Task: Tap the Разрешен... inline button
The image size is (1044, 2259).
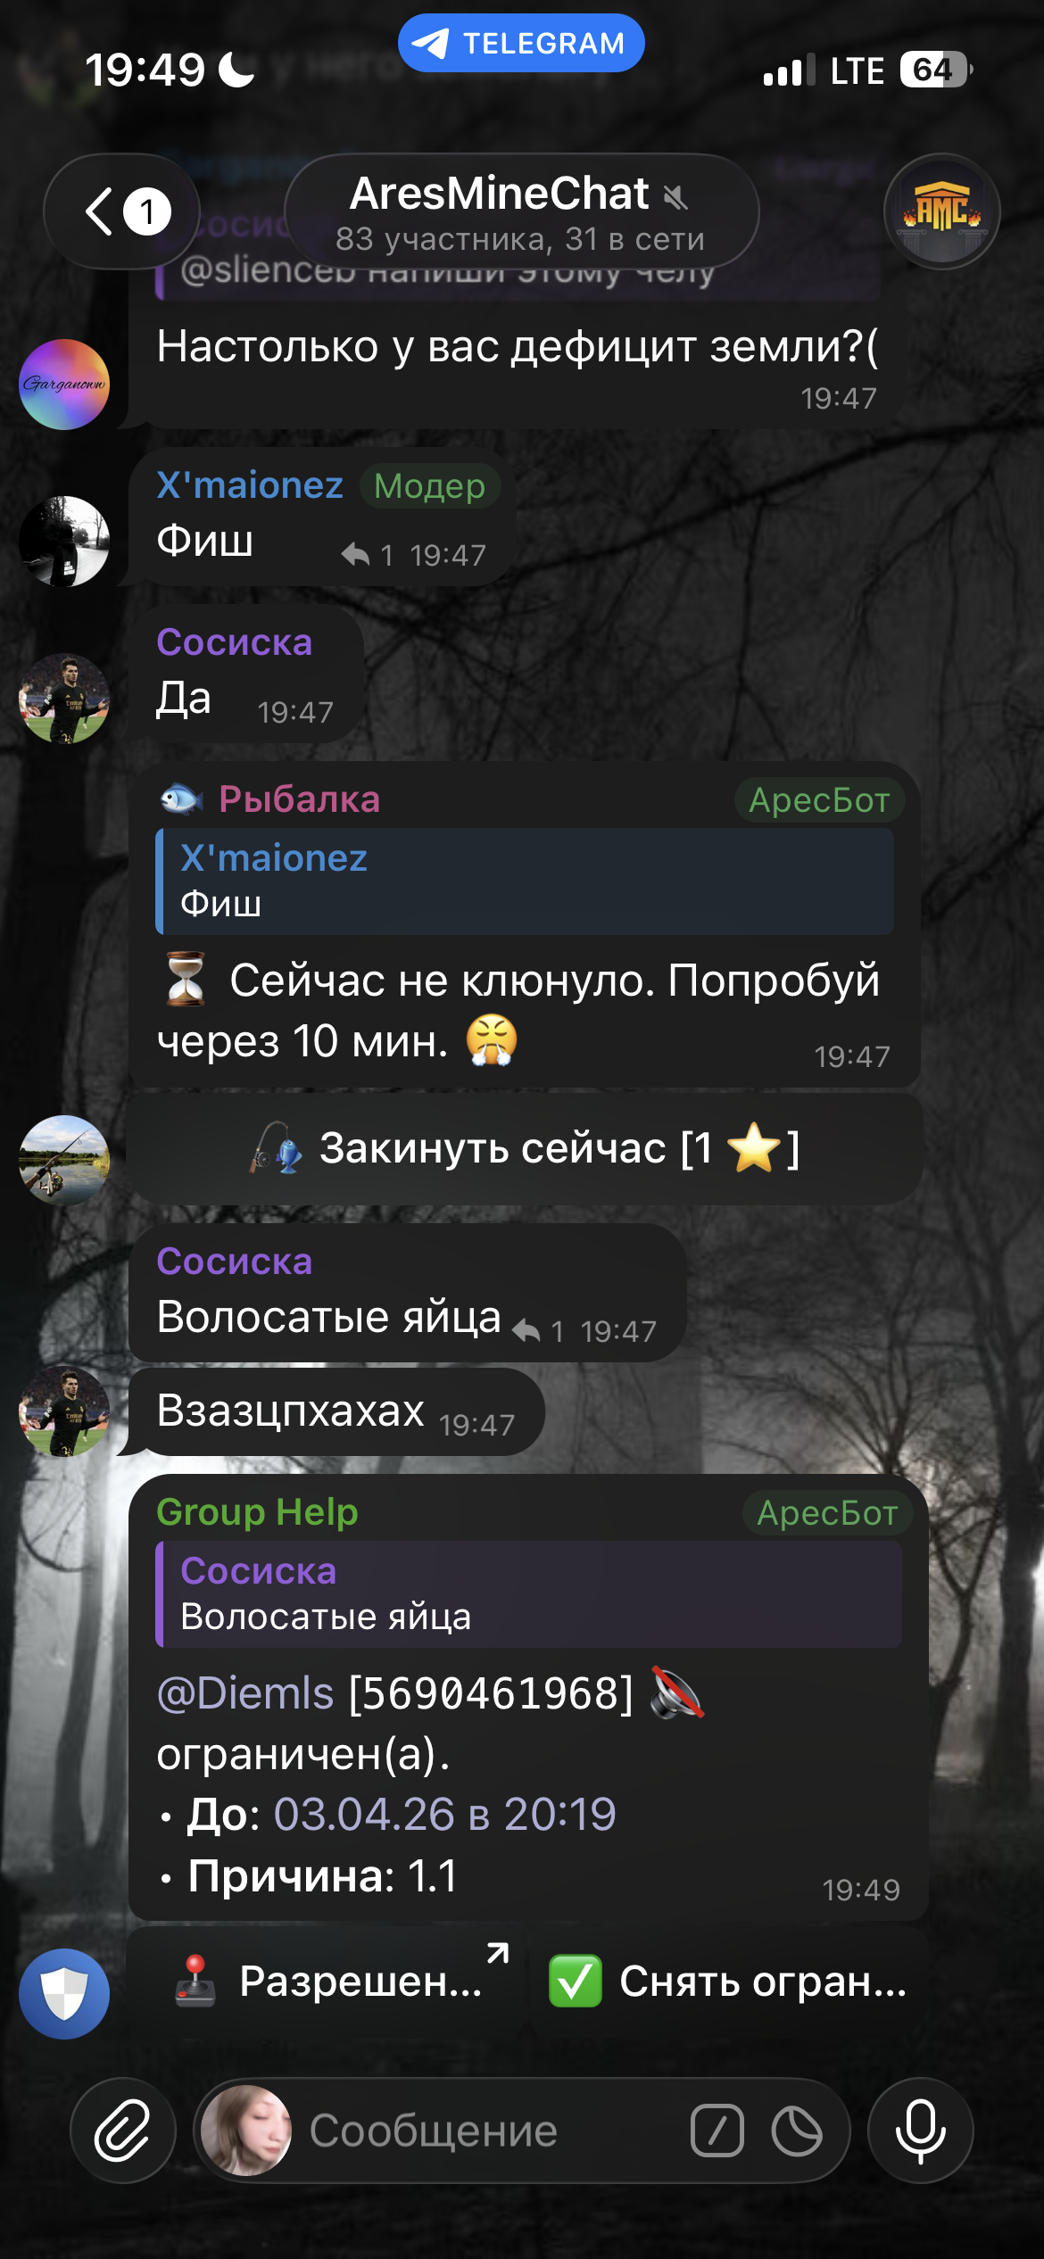Action: [326, 1981]
